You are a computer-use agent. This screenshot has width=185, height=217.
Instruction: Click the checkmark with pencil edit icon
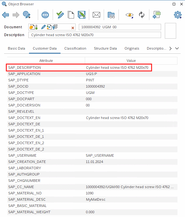tap(60, 15)
